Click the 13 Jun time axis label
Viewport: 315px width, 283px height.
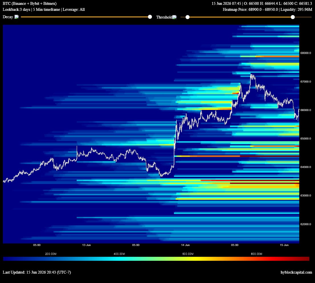pos(86,245)
